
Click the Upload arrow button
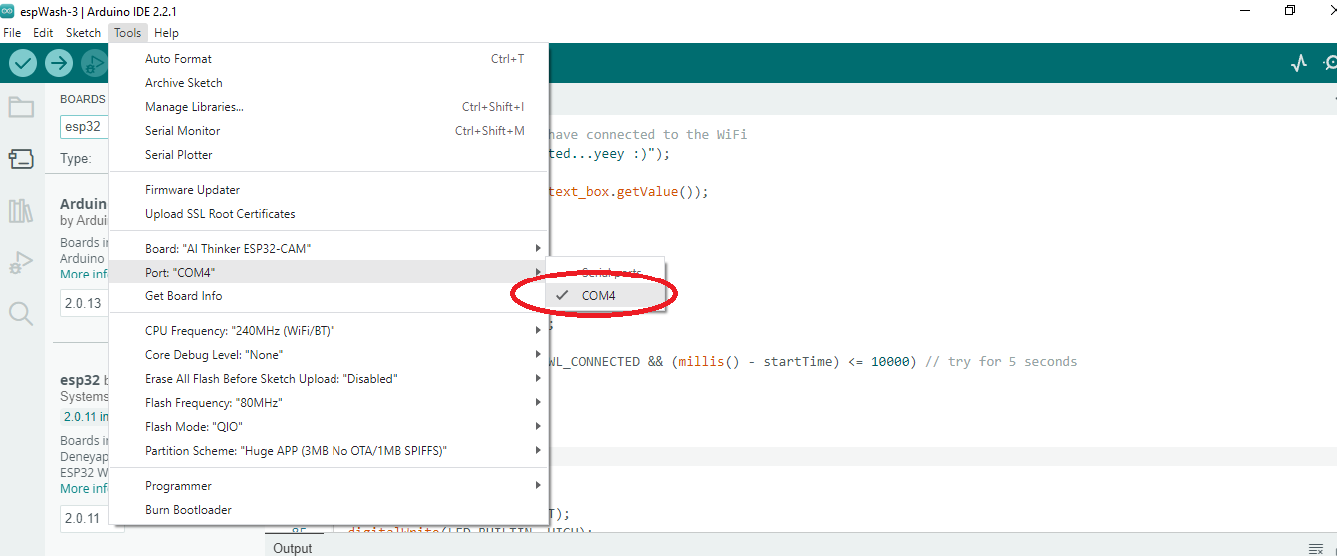point(59,63)
